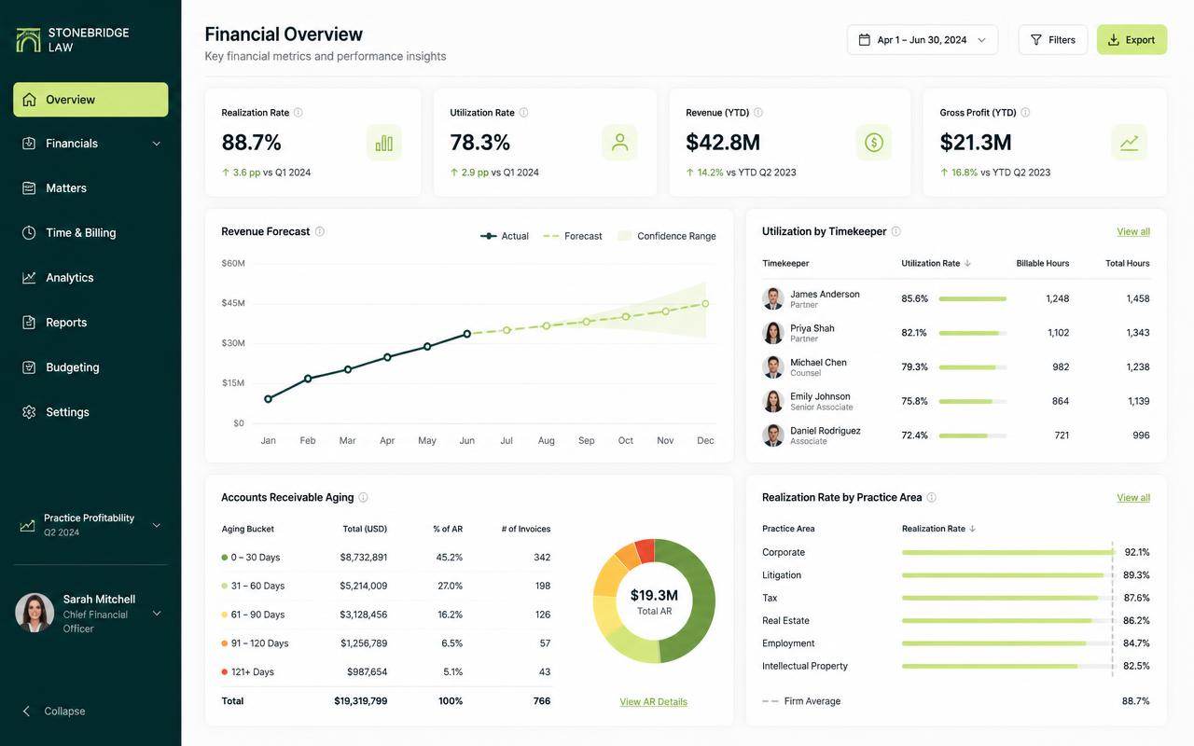Click the bar chart icon in Realization Rate card

pos(383,143)
